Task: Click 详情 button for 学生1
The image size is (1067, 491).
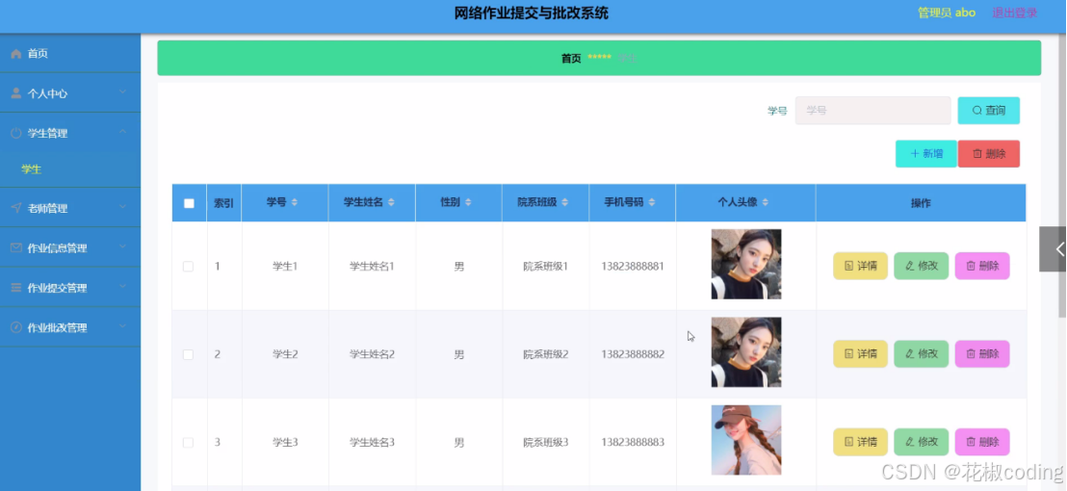Action: point(860,266)
